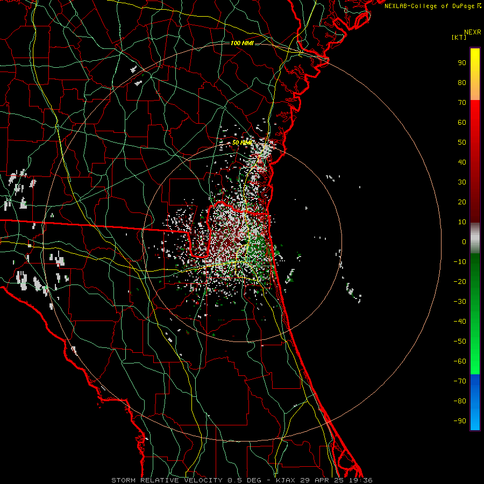Screen dimensions: 484x484
Task: Click the yellow segment of the color bar
Action: point(475,74)
